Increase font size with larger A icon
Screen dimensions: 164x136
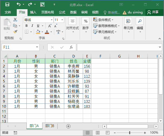click(50, 26)
